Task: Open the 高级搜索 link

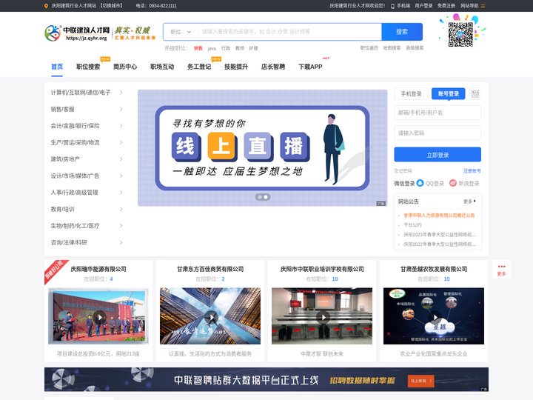Action: pos(415,48)
